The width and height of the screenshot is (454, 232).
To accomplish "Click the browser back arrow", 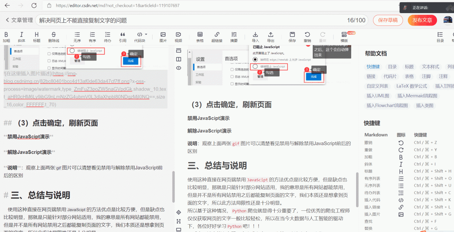I will tap(7, 5).
